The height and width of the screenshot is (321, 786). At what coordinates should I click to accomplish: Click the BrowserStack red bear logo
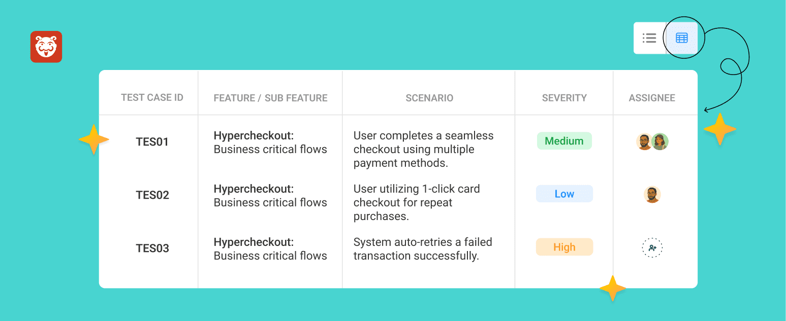point(46,47)
